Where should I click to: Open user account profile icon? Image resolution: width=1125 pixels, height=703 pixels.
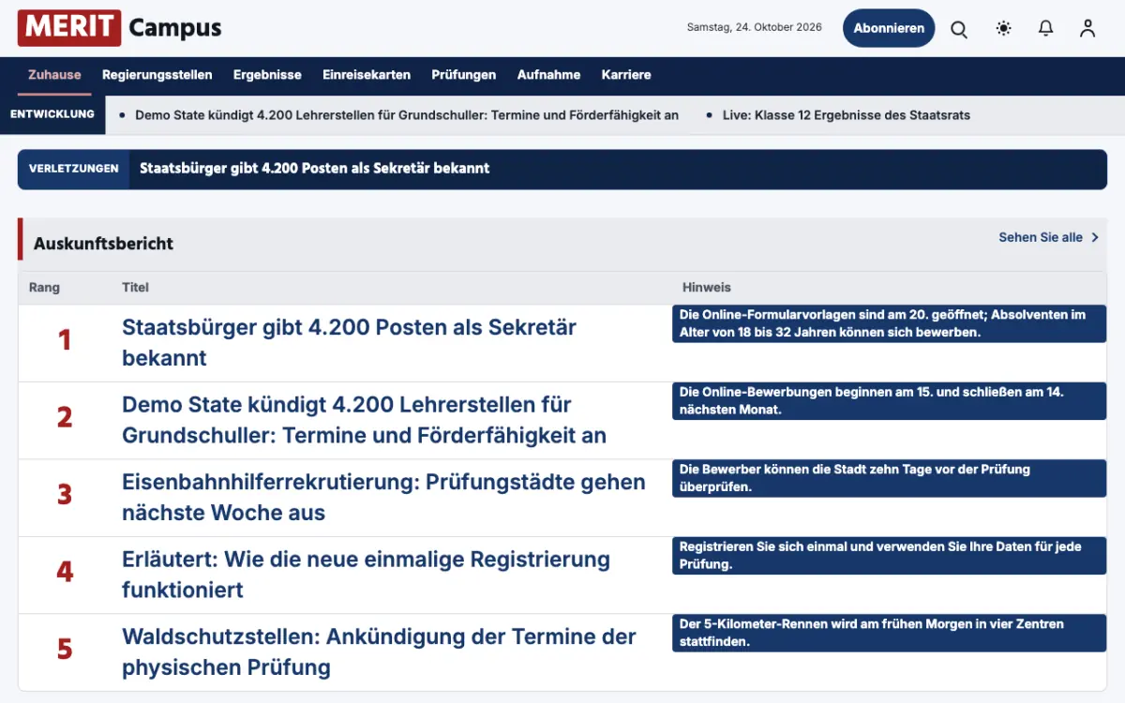pyautogui.click(x=1087, y=28)
